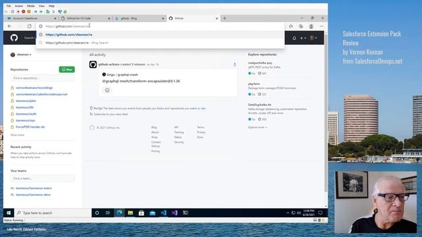Screen dimensions: 422x237
Task: Click the red Shut Down VM toolbar icon
Action: coord(24,12)
